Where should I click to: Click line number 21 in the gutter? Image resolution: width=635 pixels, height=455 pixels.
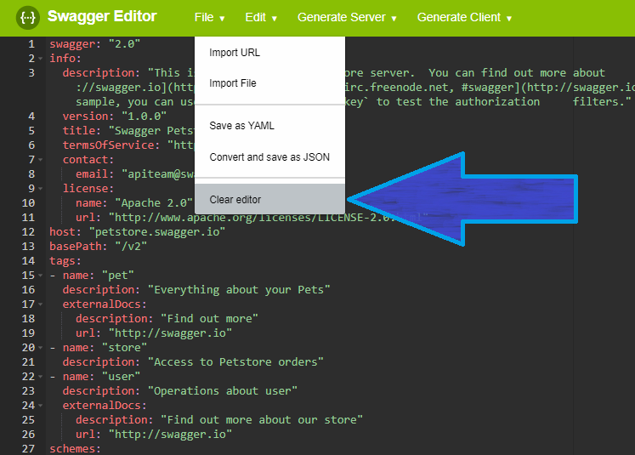point(28,361)
